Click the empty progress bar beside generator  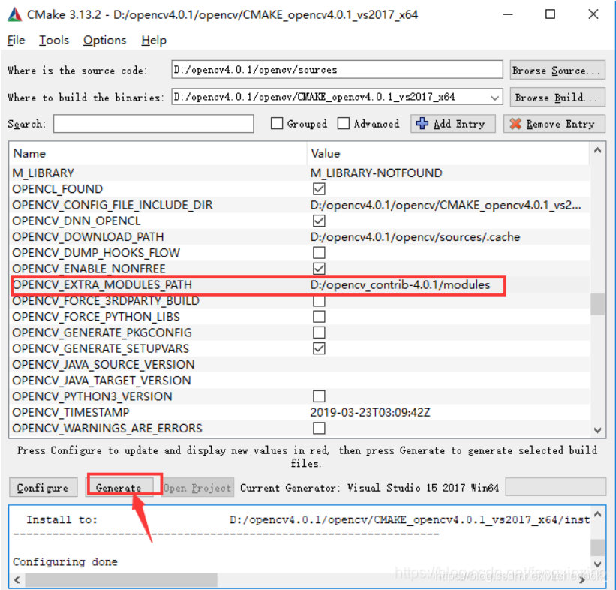click(555, 487)
